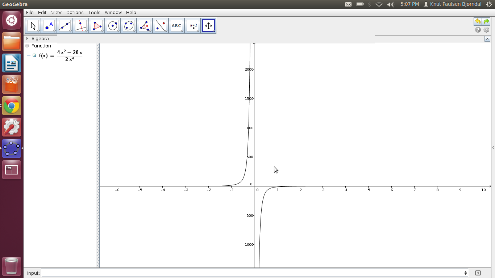Open dropdown arrow of Slider tool
The image size is (495, 278).
click(198, 31)
